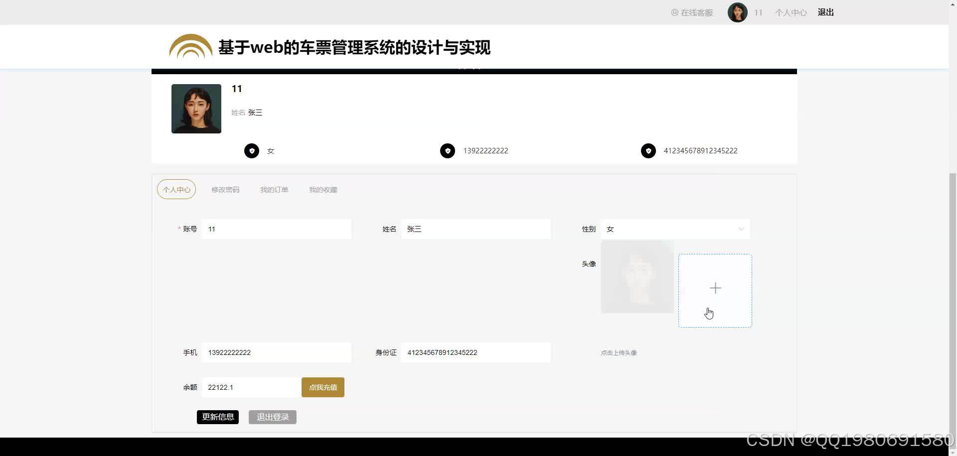Click the current avatar preview thumbnail
The height and width of the screenshot is (456, 957).
(x=637, y=277)
